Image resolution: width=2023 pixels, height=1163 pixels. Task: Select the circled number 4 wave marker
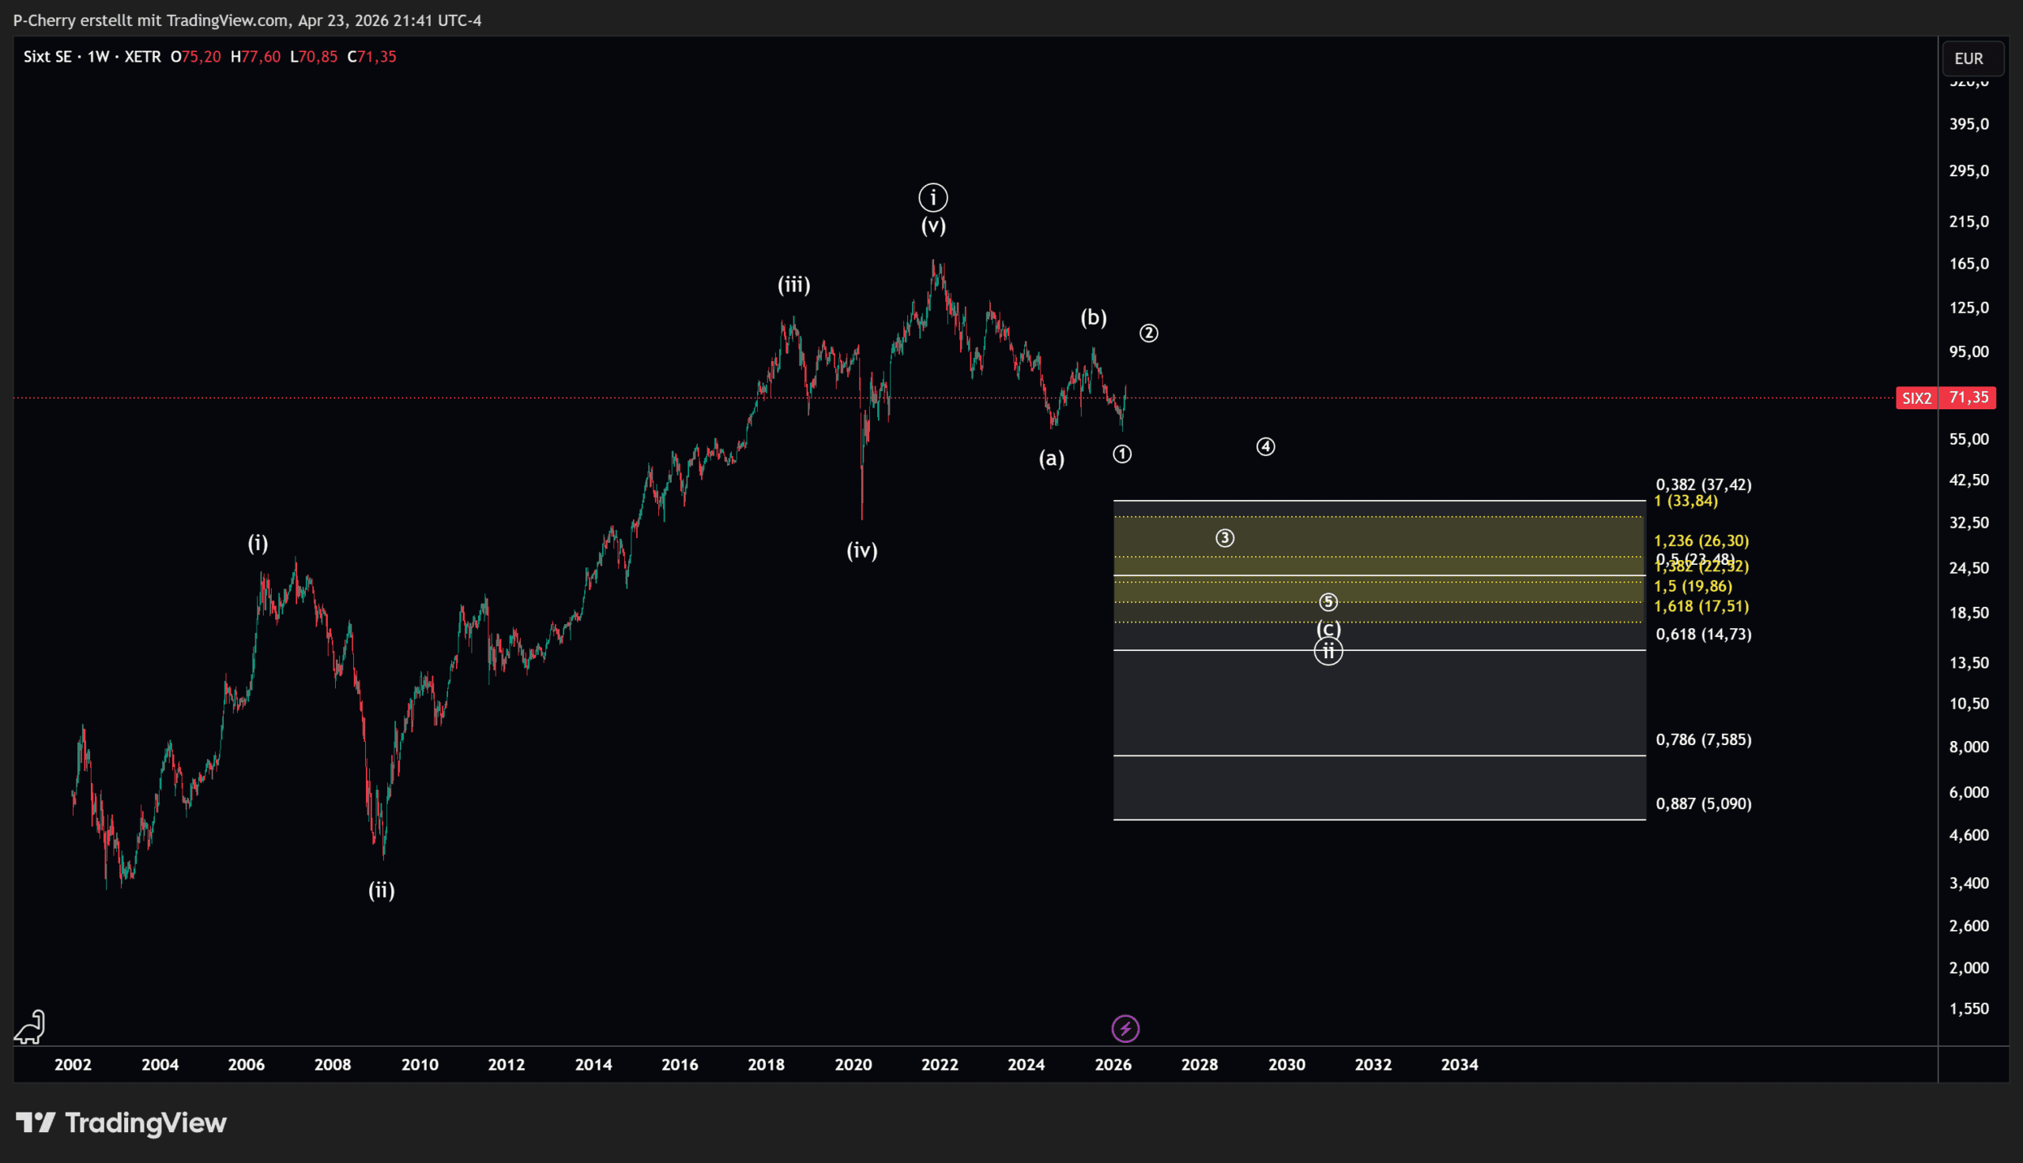point(1266,446)
